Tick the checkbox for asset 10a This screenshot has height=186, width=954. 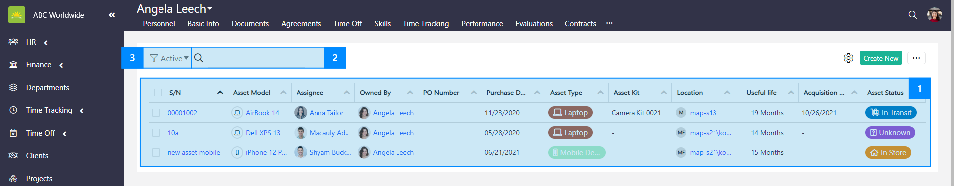point(156,133)
